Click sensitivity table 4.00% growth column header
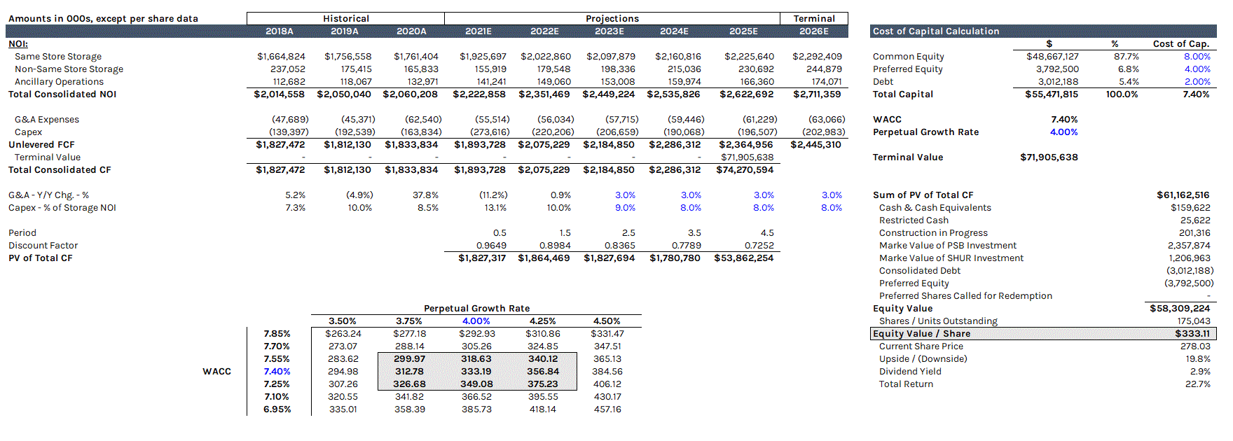Image resolution: width=1233 pixels, height=441 pixels. [476, 321]
